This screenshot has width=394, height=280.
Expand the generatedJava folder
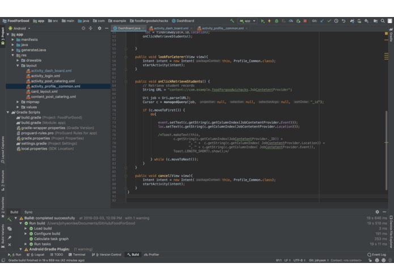[x=13, y=50]
